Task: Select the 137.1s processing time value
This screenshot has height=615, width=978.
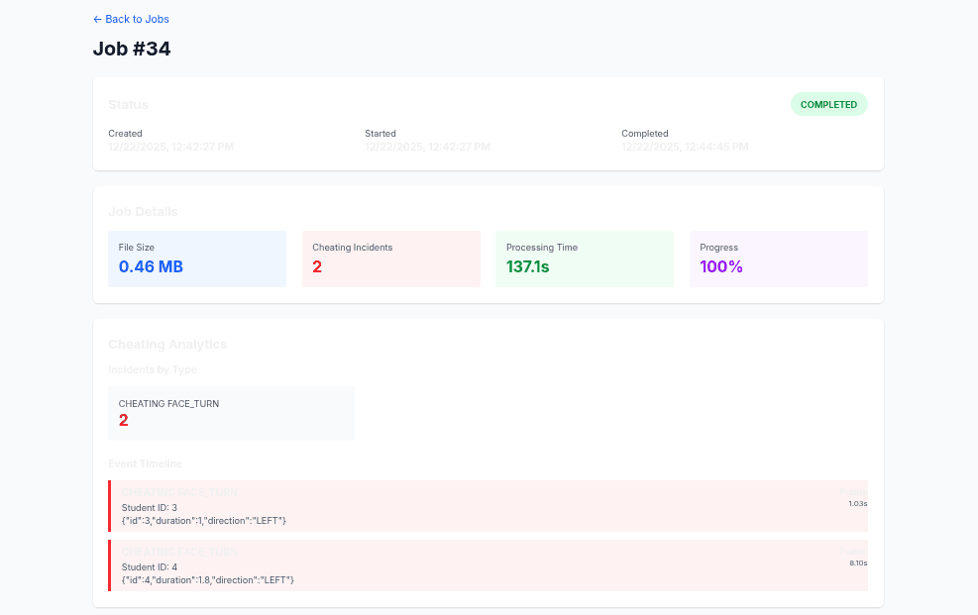Action: click(528, 266)
